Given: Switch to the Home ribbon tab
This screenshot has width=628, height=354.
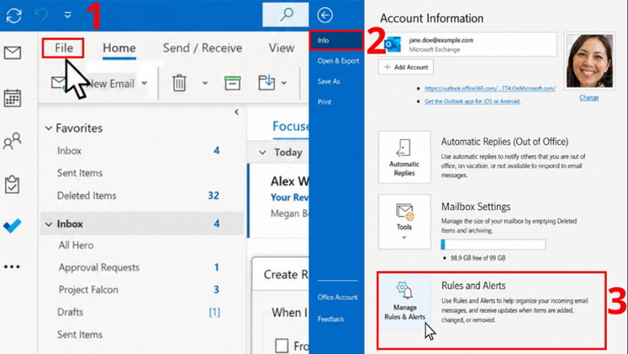Looking at the screenshot, I should (119, 48).
